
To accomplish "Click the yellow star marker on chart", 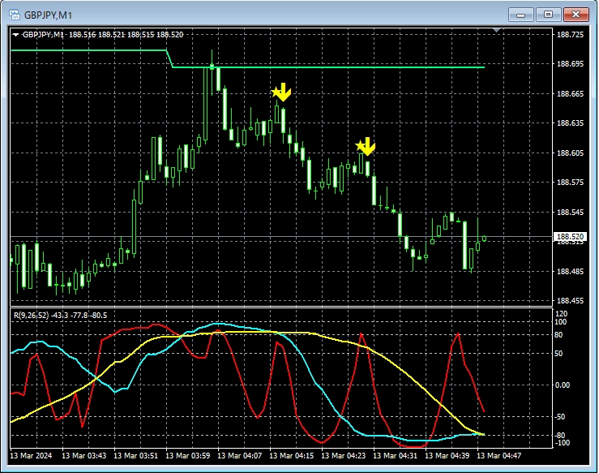I will (360, 145).
